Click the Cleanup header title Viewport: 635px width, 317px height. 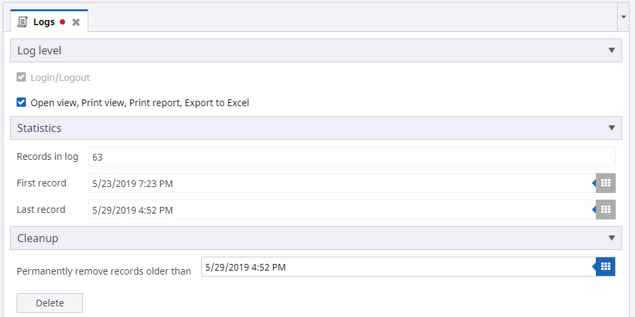(38, 238)
